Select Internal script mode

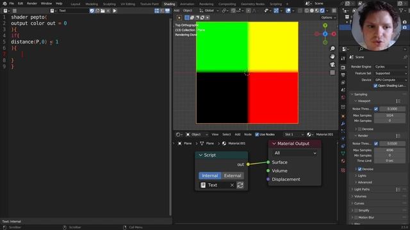click(210, 176)
